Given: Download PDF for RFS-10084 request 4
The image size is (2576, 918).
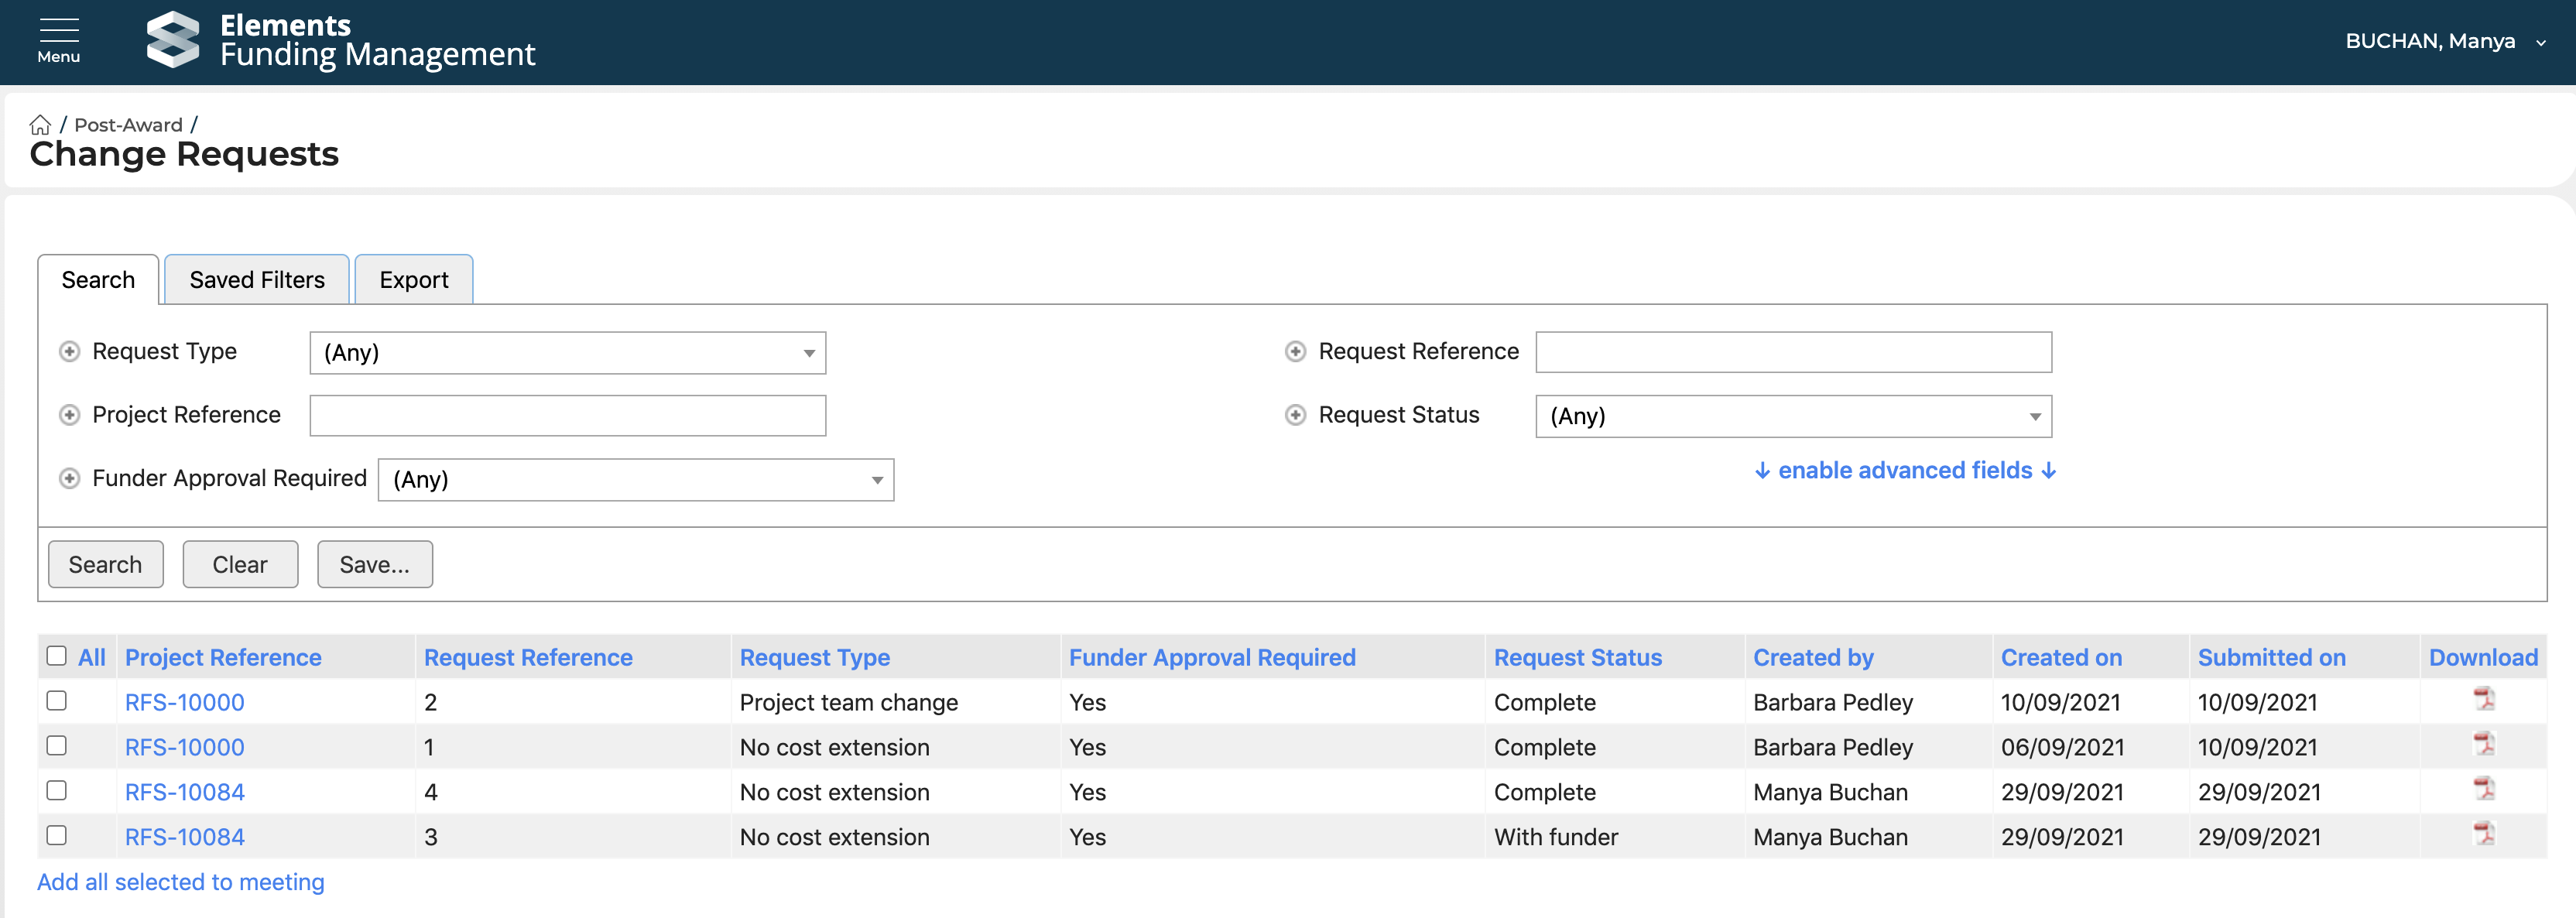Looking at the screenshot, I should (x=2483, y=789).
